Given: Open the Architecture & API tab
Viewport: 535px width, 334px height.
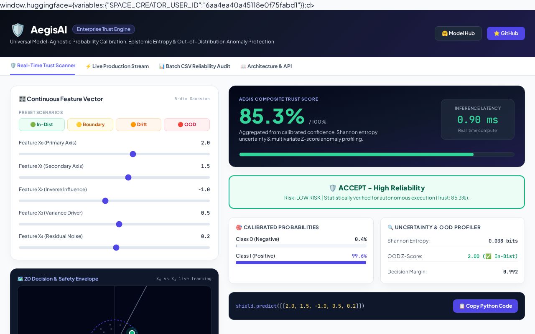Looking at the screenshot, I should pos(266,66).
